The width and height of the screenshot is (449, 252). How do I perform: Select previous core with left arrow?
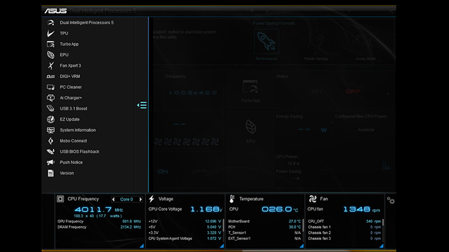click(113, 199)
